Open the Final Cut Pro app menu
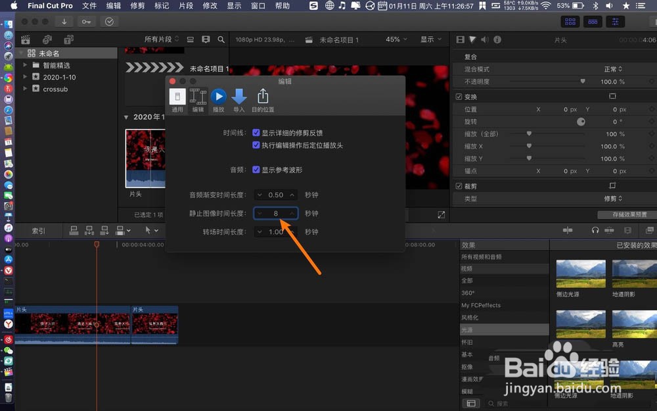 tap(50, 6)
